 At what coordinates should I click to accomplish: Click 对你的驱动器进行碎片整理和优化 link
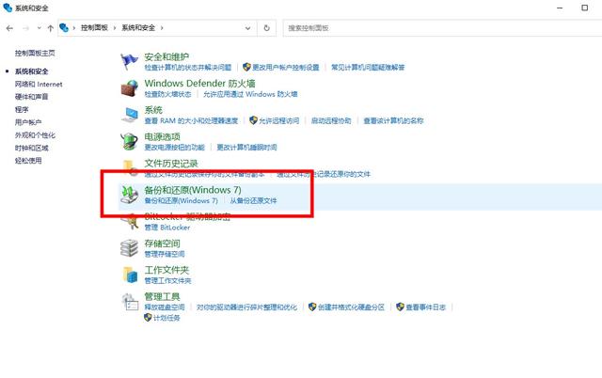pos(246,307)
